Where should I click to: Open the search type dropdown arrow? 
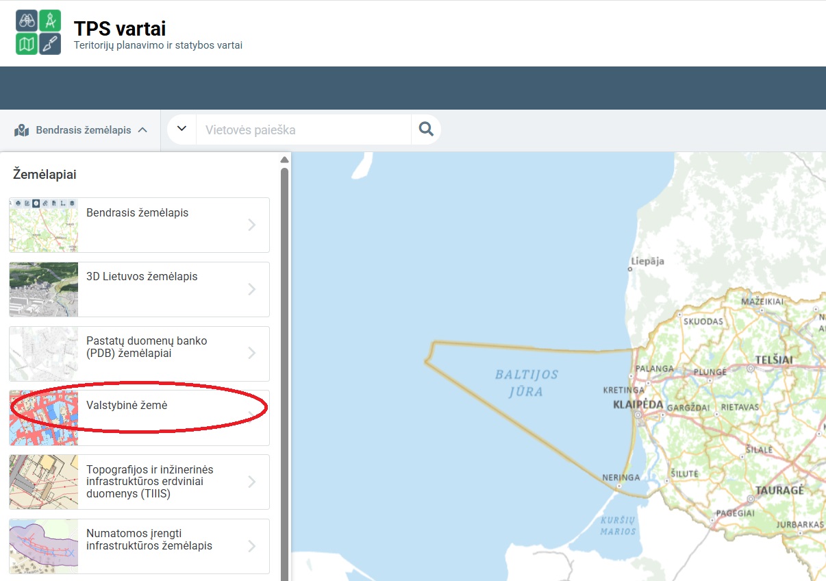pyautogui.click(x=182, y=129)
